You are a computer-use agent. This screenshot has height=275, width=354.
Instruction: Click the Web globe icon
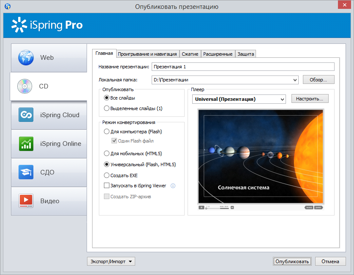26,57
